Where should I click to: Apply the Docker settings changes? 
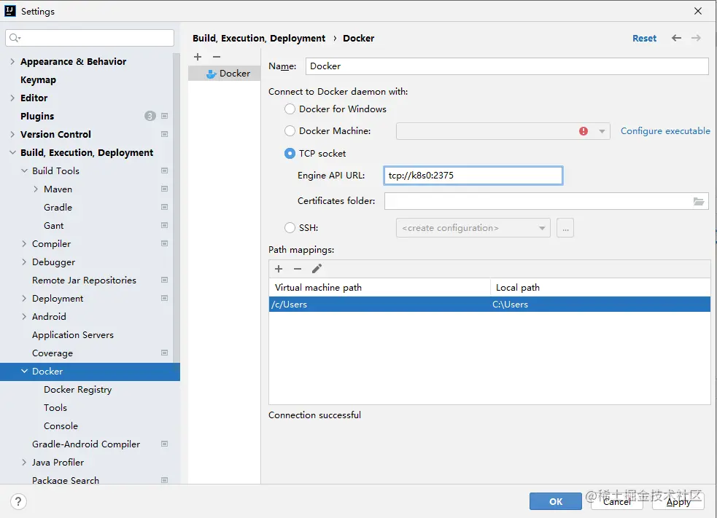pos(678,501)
